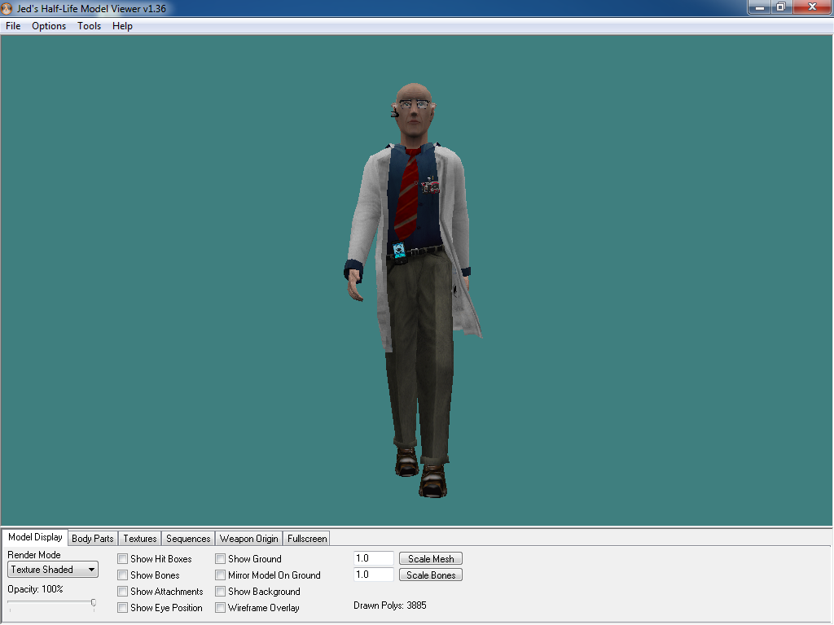Viewport: 834px width, 625px height.
Task: Enable Show Bones checkbox
Action: (123, 575)
